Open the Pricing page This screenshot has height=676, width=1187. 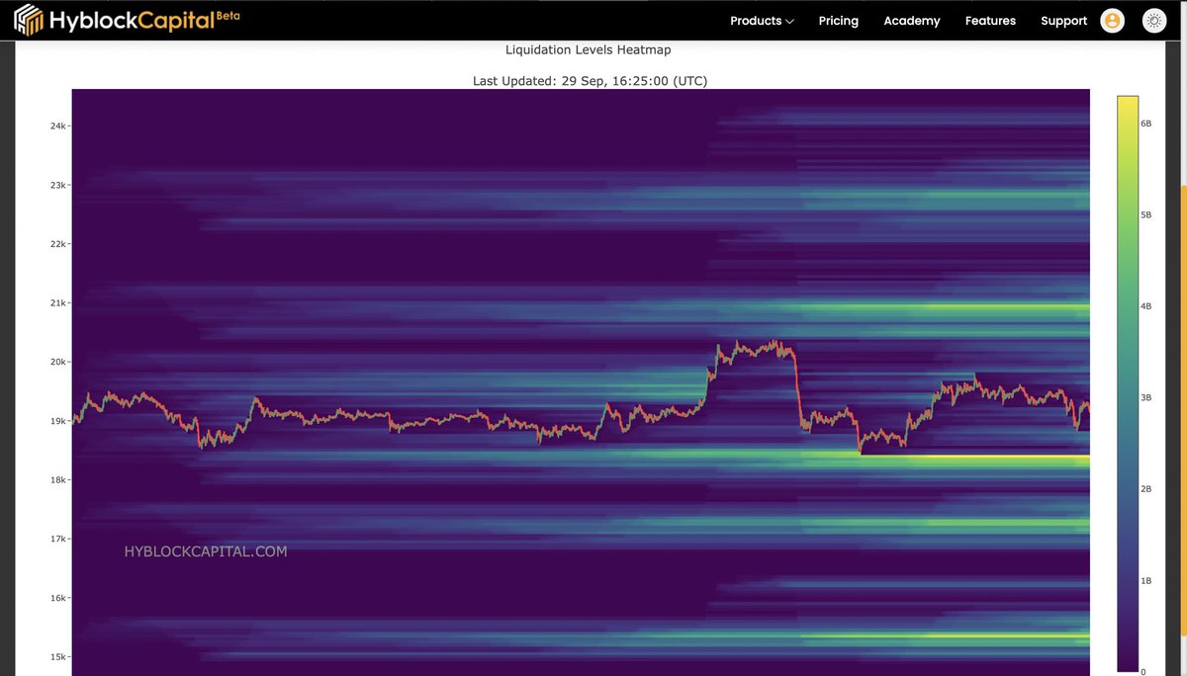(x=838, y=20)
